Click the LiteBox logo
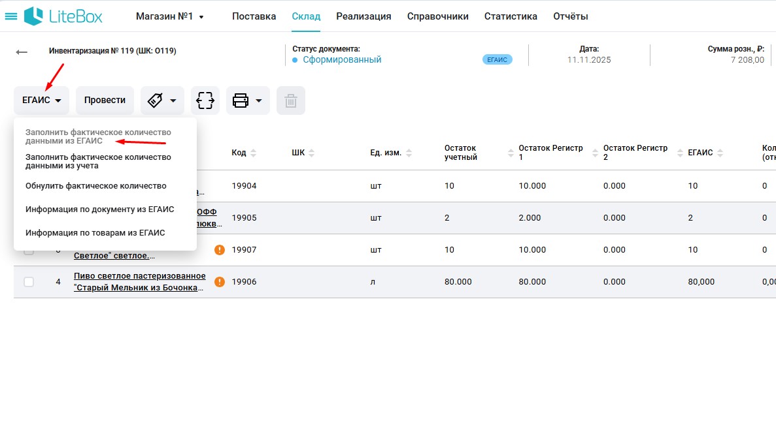 coord(63,16)
